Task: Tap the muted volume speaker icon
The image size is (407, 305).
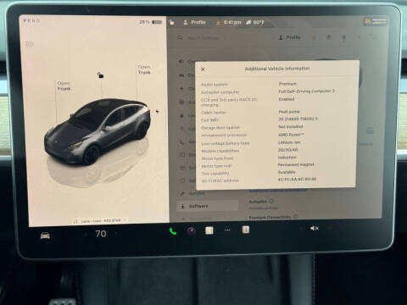Action: point(315,228)
